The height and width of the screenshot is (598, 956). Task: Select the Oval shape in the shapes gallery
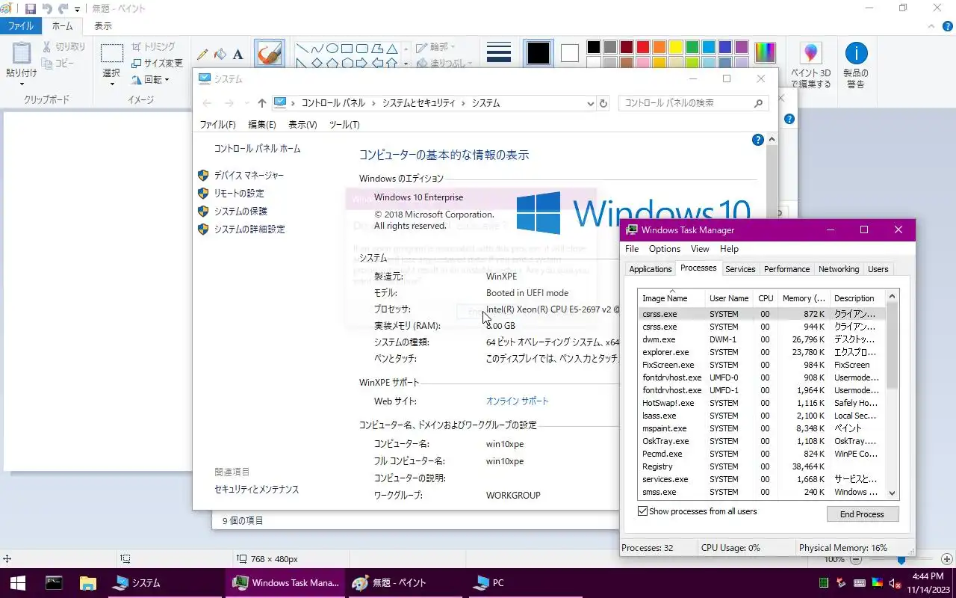(332, 49)
